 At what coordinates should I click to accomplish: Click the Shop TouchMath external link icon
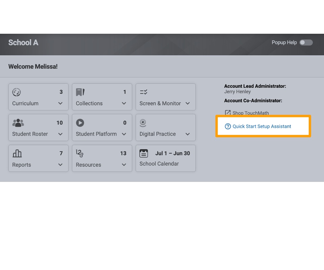point(227,113)
